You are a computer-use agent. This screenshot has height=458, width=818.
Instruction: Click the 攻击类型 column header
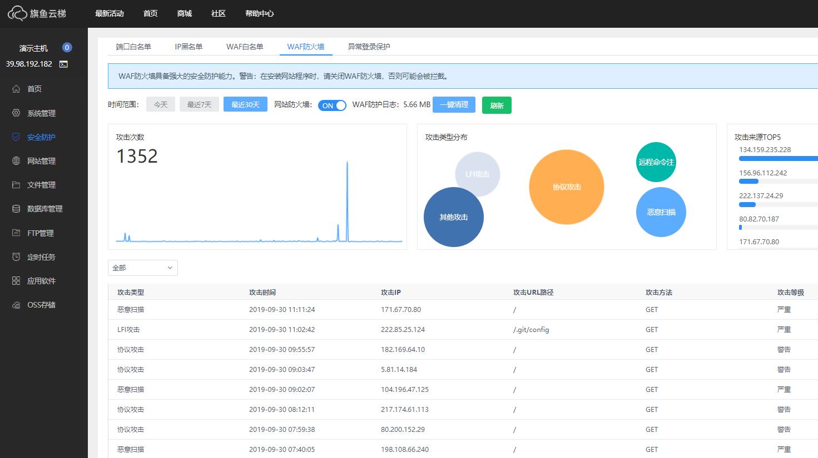(131, 292)
